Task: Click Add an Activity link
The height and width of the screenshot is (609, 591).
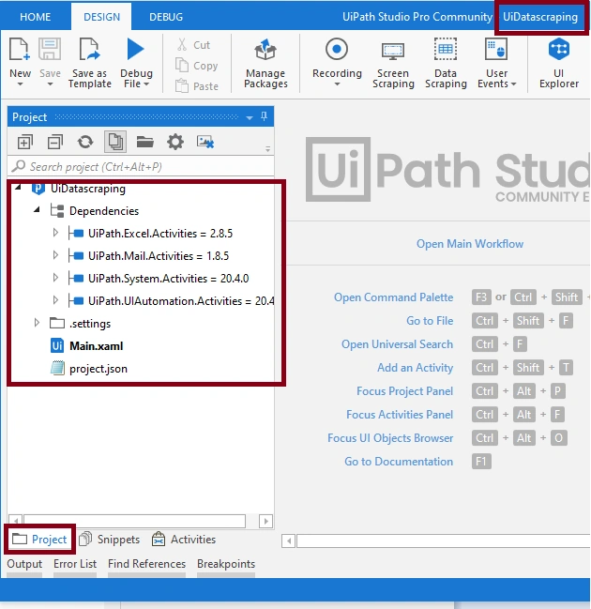Action: 415,368
